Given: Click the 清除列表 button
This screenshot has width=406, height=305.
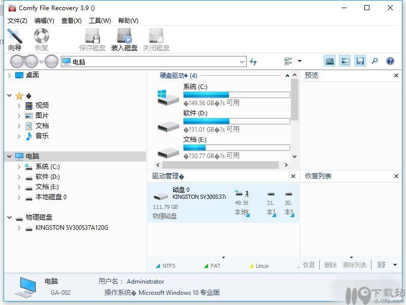Looking at the screenshot, I should tap(354, 265).
